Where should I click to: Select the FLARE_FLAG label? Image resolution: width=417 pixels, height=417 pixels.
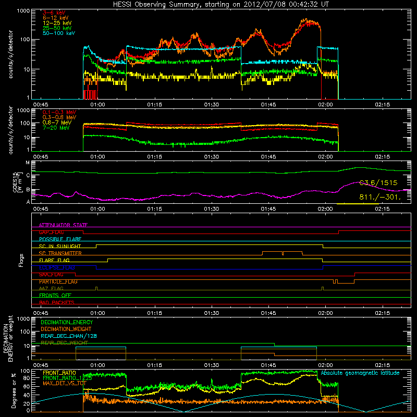click(54, 260)
